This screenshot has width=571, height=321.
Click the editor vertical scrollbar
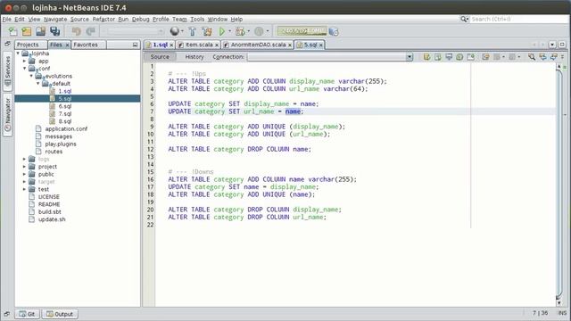point(559,185)
